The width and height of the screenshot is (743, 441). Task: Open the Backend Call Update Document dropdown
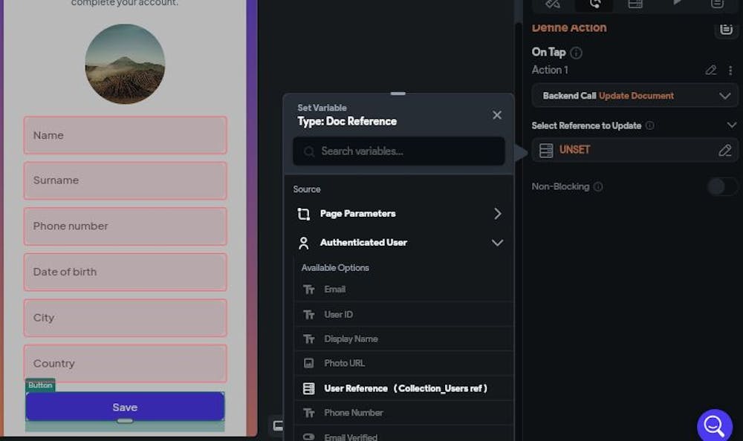tap(635, 96)
